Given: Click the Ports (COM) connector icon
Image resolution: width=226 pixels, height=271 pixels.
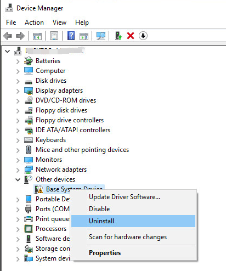Looking at the screenshot, I should pyautogui.click(x=28, y=209).
